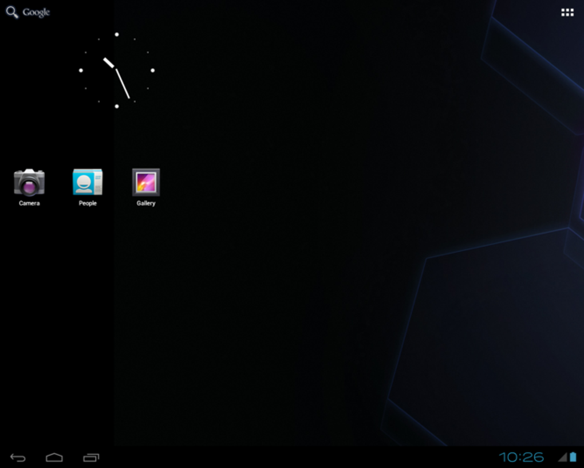
Task: Click the 10:26 status bar clock
Action: [521, 457]
